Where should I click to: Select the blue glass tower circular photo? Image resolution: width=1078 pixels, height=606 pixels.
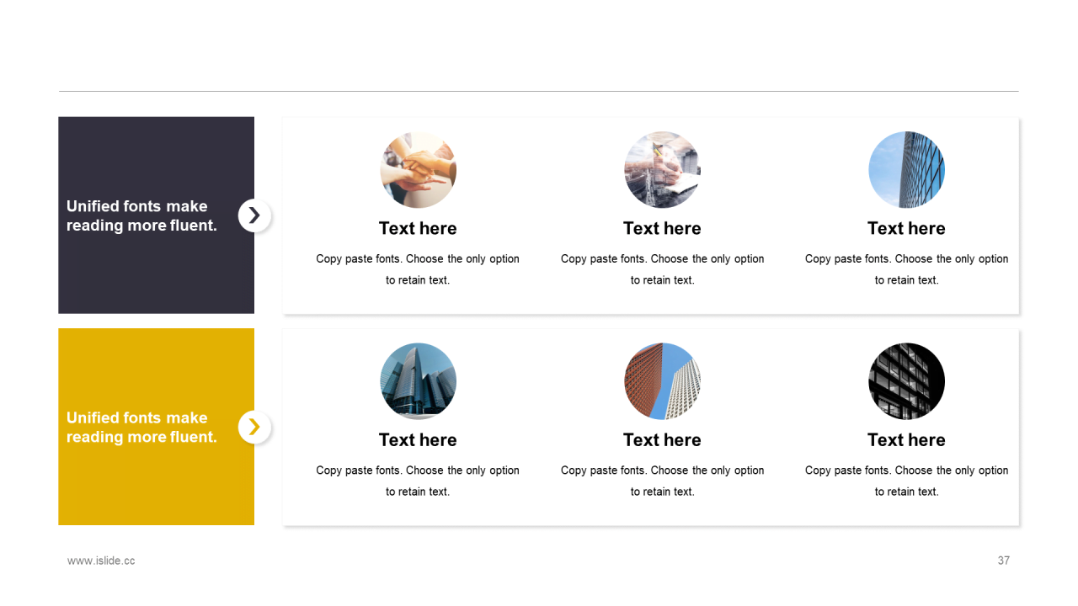click(x=907, y=170)
